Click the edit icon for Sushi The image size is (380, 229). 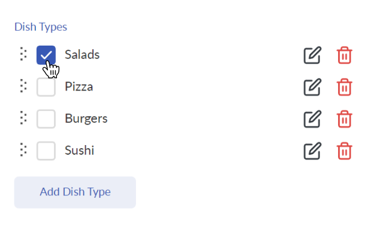tap(312, 151)
